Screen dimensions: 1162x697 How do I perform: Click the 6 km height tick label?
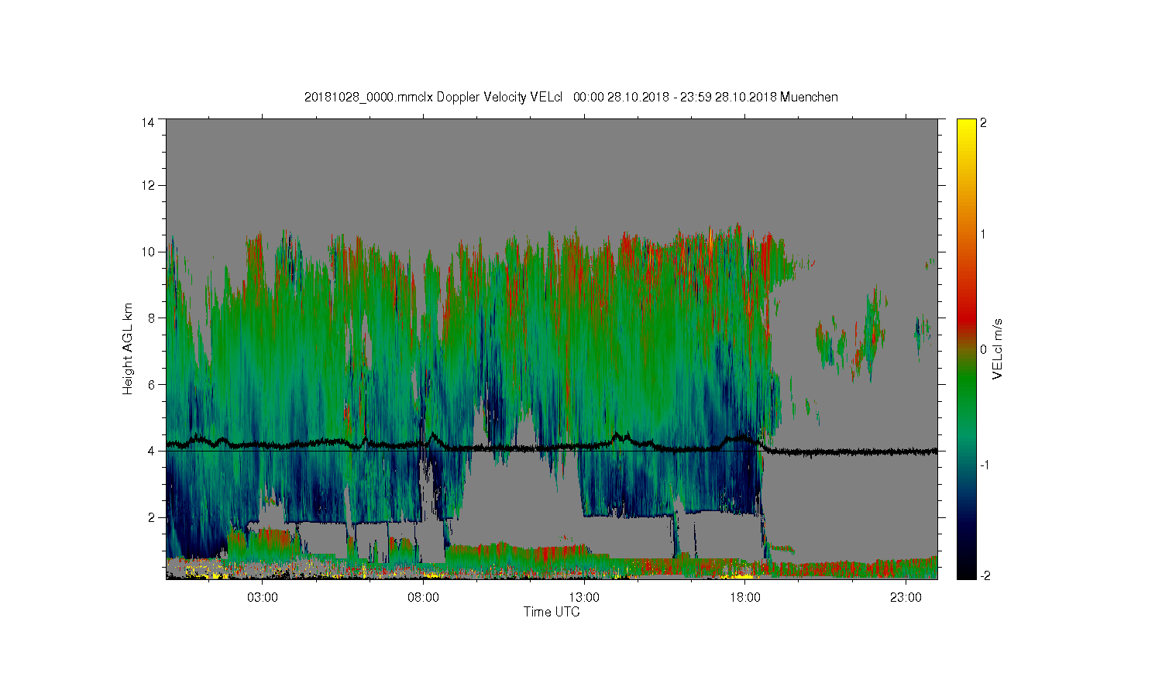[x=152, y=384]
